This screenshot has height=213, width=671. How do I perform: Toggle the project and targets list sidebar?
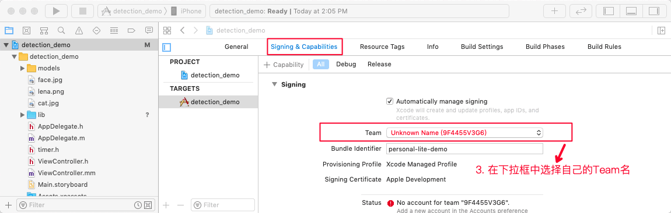(x=167, y=47)
